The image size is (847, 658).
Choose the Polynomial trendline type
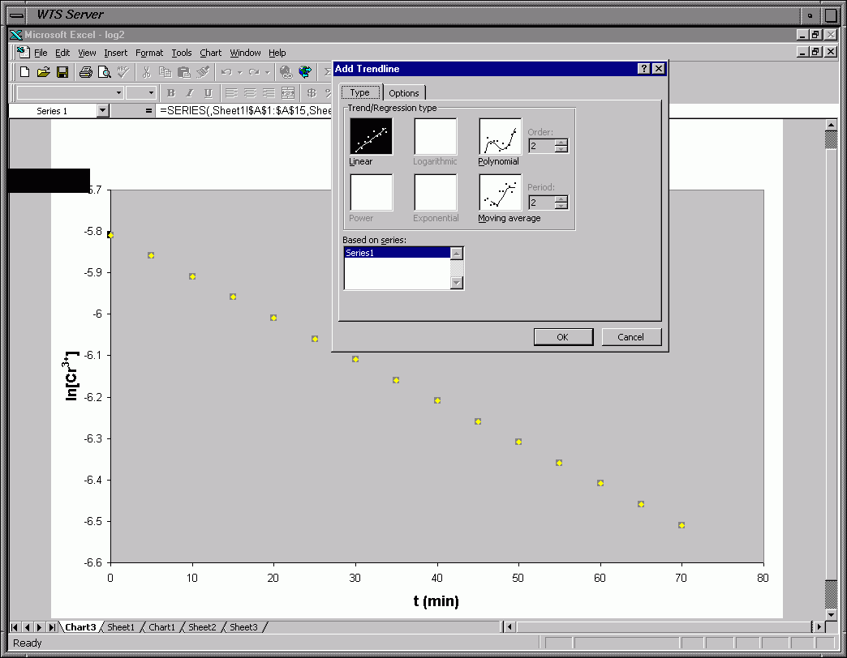500,136
